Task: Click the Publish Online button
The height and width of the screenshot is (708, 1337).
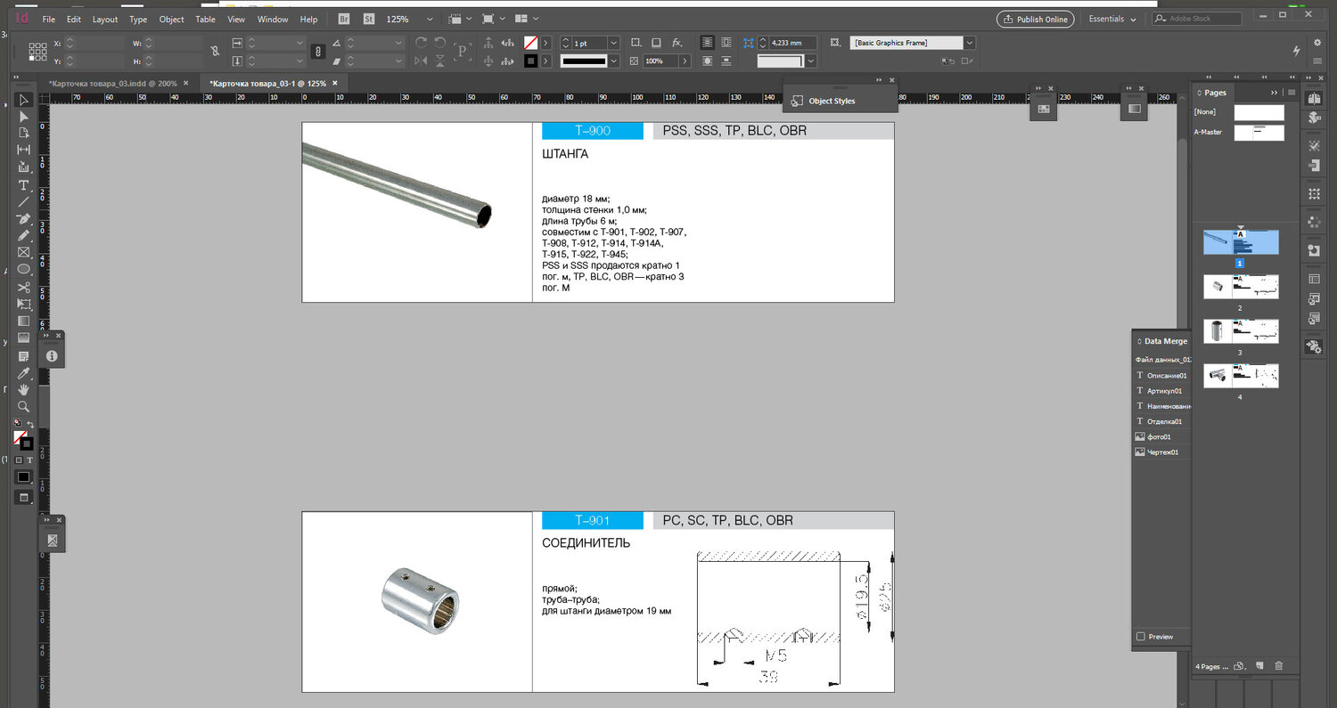Action: click(1035, 19)
